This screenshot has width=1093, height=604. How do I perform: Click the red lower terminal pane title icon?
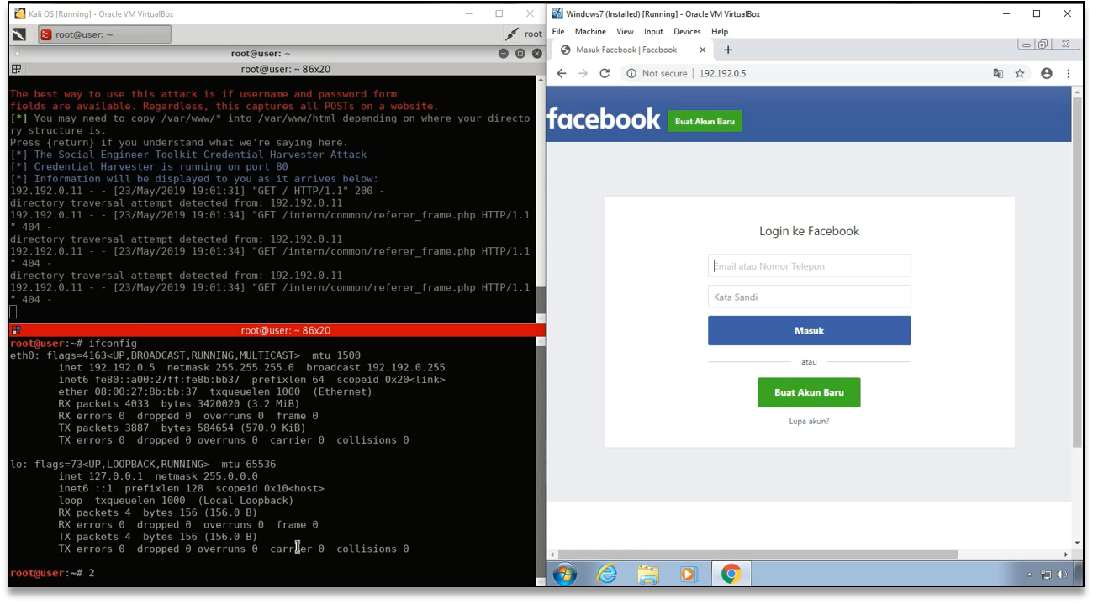[16, 330]
